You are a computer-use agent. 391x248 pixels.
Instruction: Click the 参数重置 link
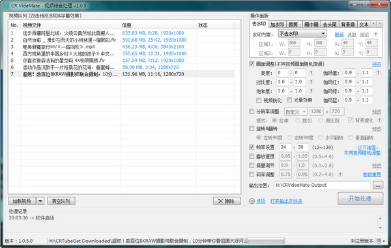[372, 174]
